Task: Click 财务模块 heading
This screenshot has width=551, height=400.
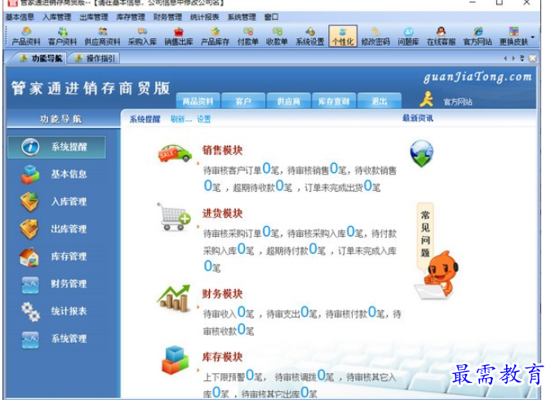Action: click(222, 294)
